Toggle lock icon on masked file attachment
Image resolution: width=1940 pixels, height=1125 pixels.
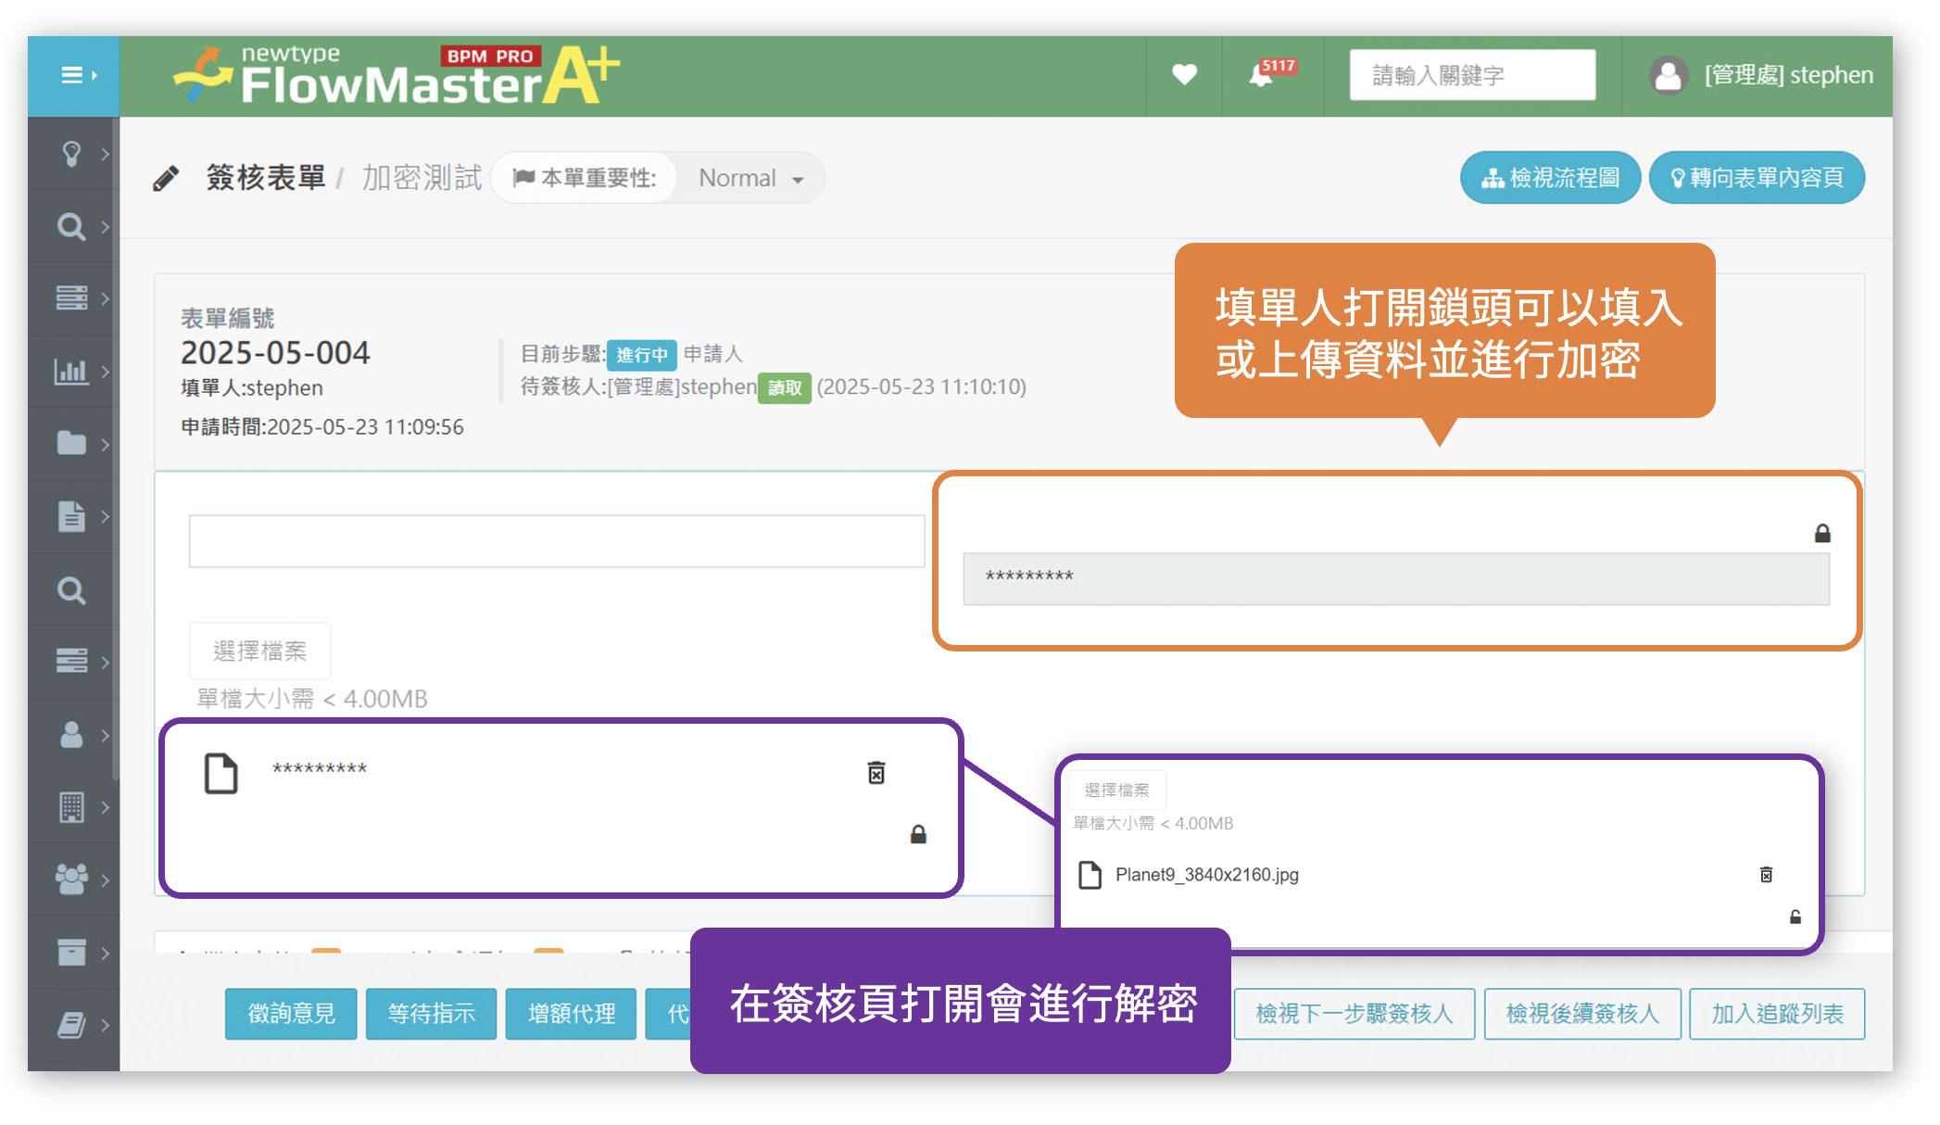coord(917,835)
